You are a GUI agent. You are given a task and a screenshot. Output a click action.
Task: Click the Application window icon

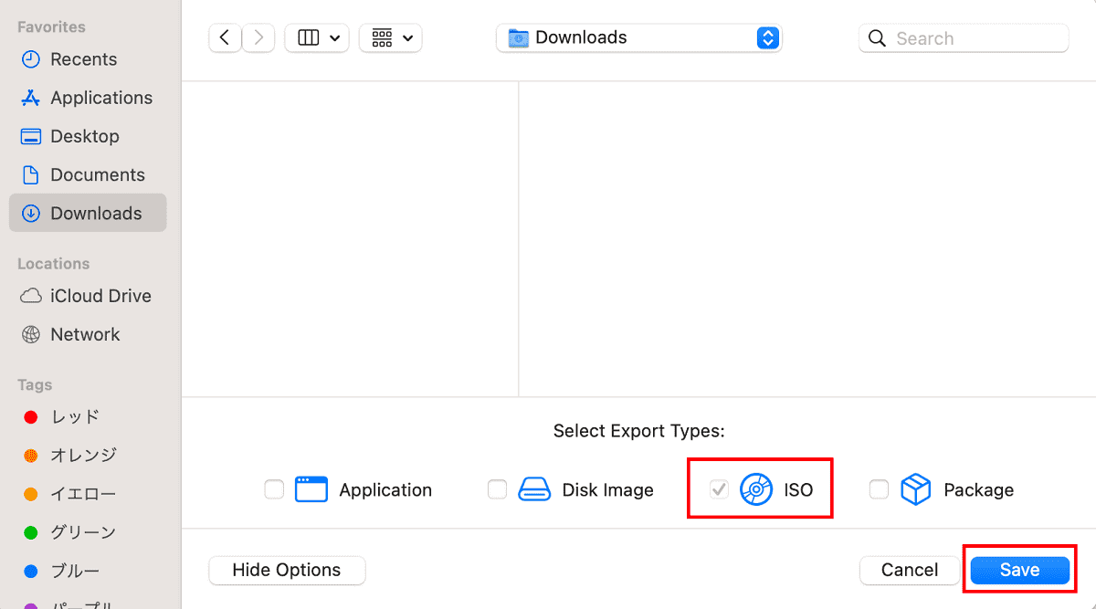click(311, 489)
